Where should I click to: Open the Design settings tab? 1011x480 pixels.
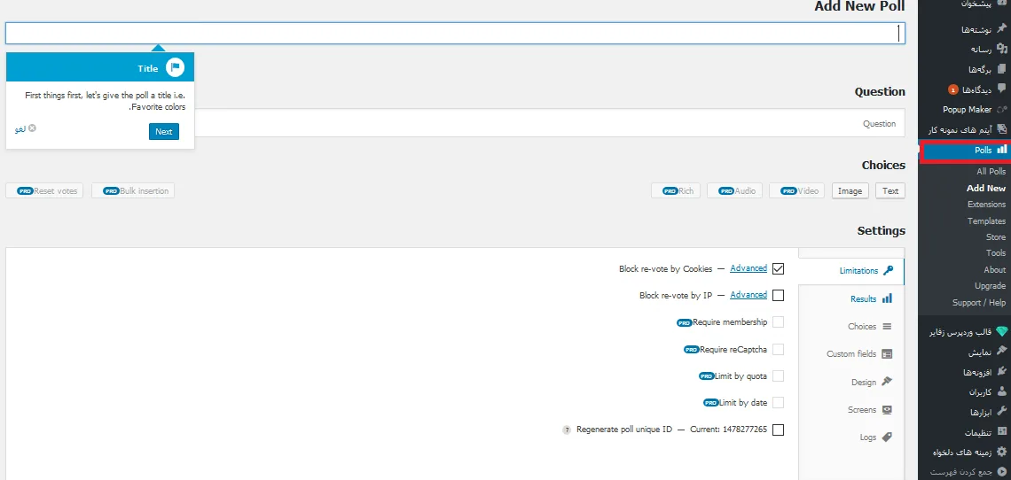click(851, 382)
